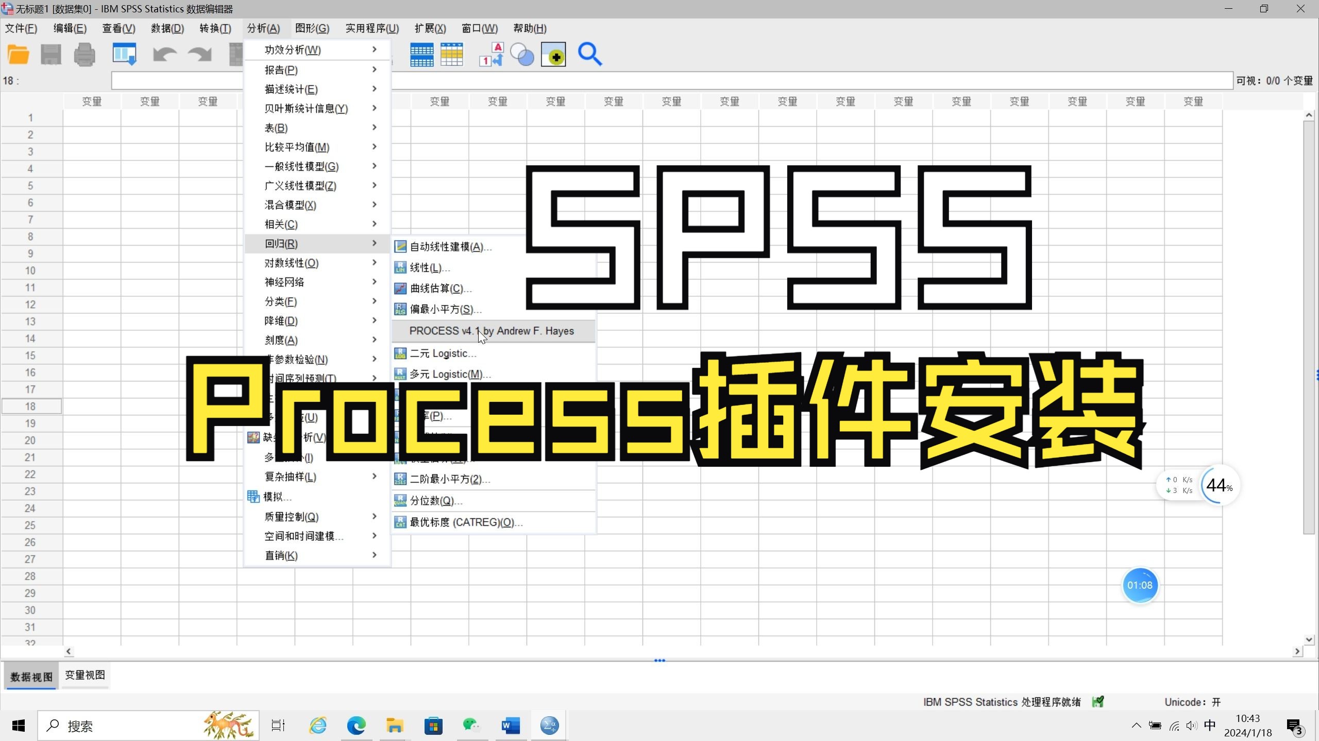Expand 神经网络 submenu
This screenshot has height=741, width=1319.
(x=317, y=282)
